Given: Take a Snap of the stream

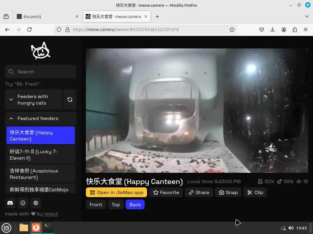Looking at the screenshot, I should 228,193.
